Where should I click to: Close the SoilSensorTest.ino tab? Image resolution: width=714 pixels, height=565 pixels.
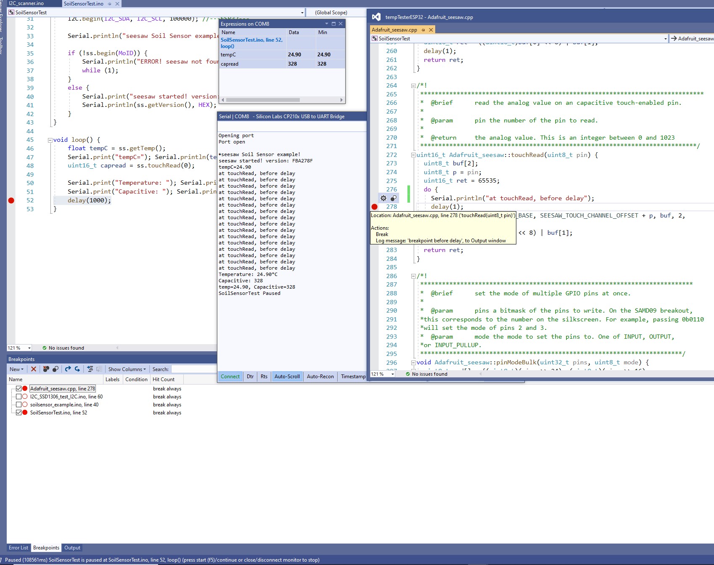coord(117,4)
